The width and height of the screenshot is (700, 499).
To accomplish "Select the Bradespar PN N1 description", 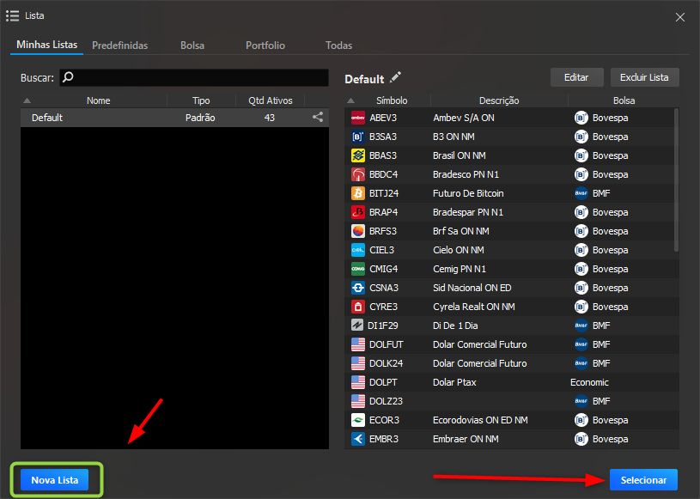I will tap(468, 212).
